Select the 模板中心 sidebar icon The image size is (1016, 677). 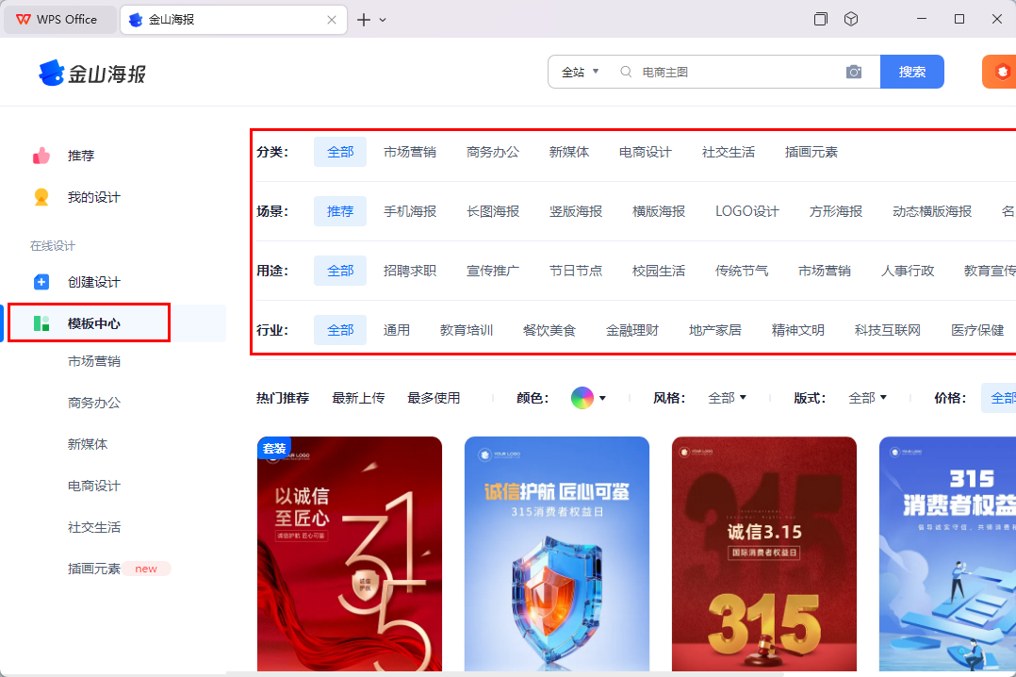click(x=41, y=322)
